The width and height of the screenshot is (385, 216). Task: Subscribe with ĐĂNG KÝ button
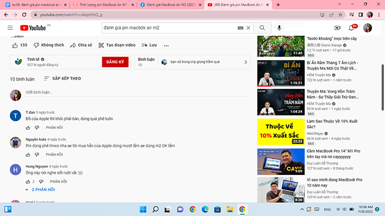pos(115,62)
